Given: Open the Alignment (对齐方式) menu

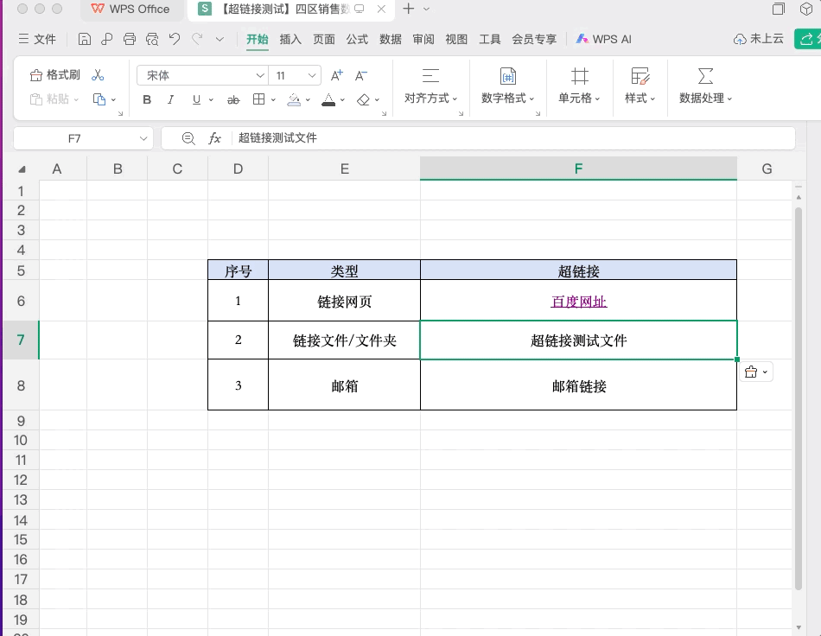Looking at the screenshot, I should (431, 86).
